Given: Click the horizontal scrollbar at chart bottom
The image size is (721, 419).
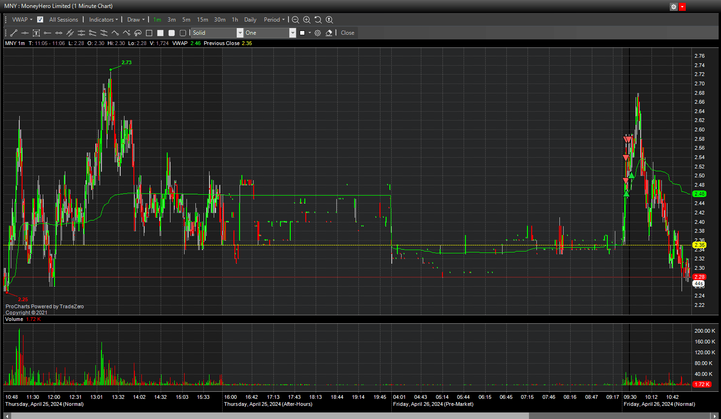Looking at the screenshot, I should coord(270,416).
